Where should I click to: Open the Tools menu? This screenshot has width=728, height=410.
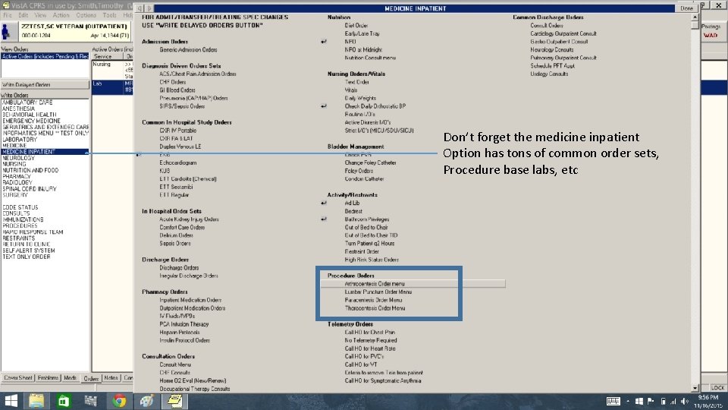pos(109,15)
